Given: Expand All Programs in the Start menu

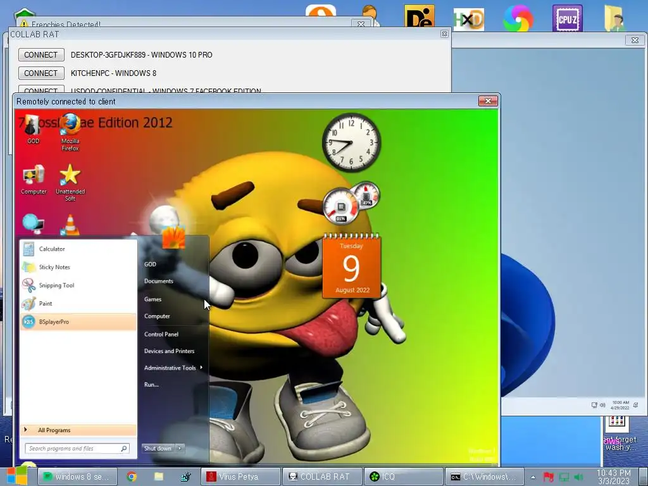Looking at the screenshot, I should 78,430.
